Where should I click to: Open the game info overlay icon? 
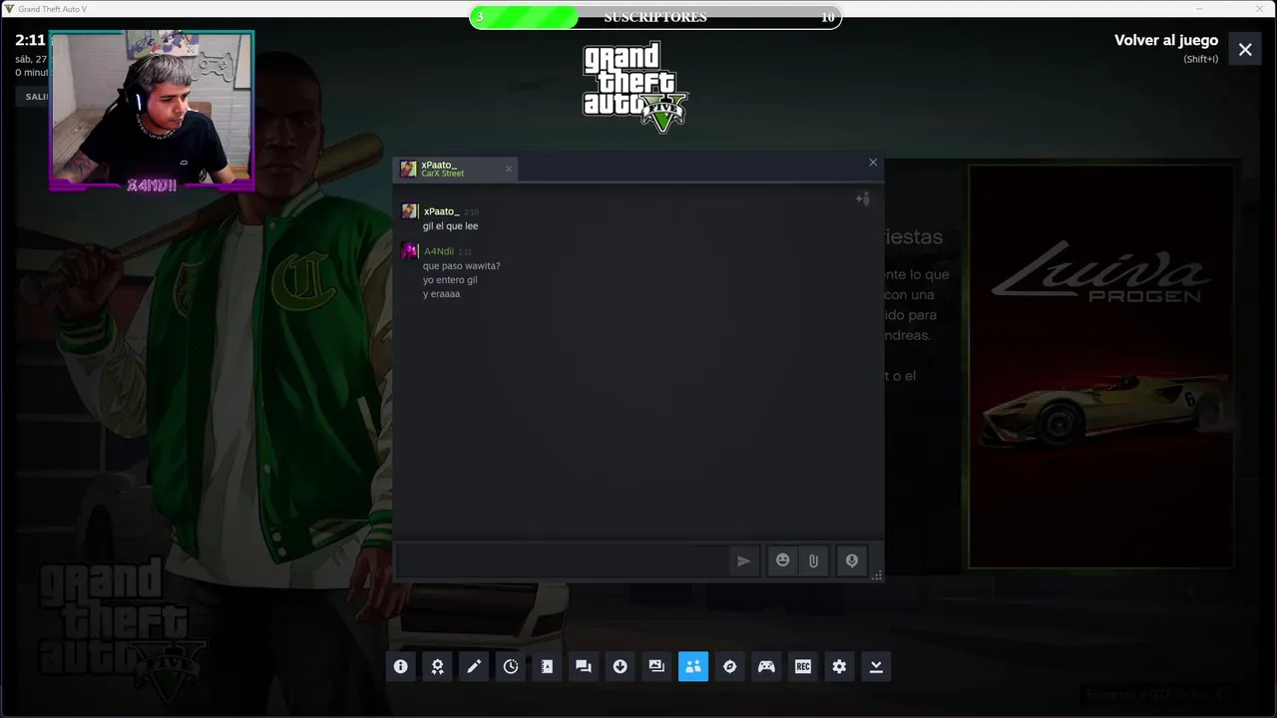(400, 666)
